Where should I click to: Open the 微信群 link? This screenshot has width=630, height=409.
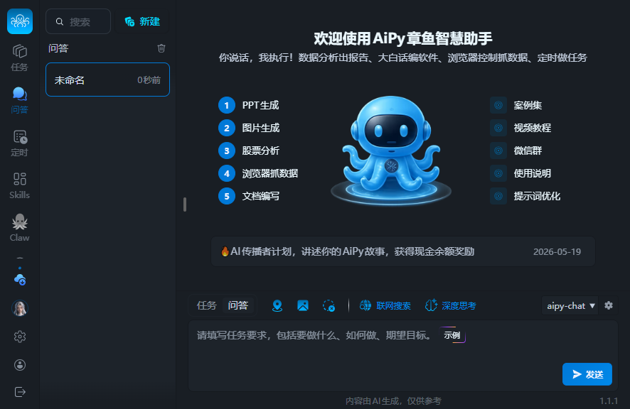point(528,151)
